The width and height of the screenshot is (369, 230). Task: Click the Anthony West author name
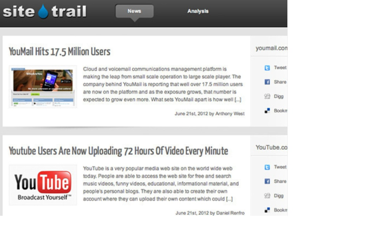230,114
